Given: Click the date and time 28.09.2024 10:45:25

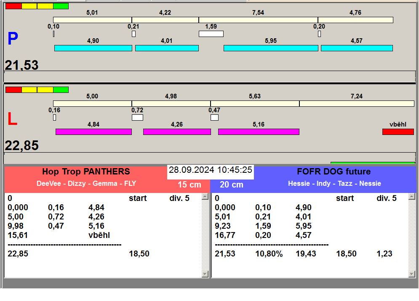Looking at the screenshot, I should 211,170.
